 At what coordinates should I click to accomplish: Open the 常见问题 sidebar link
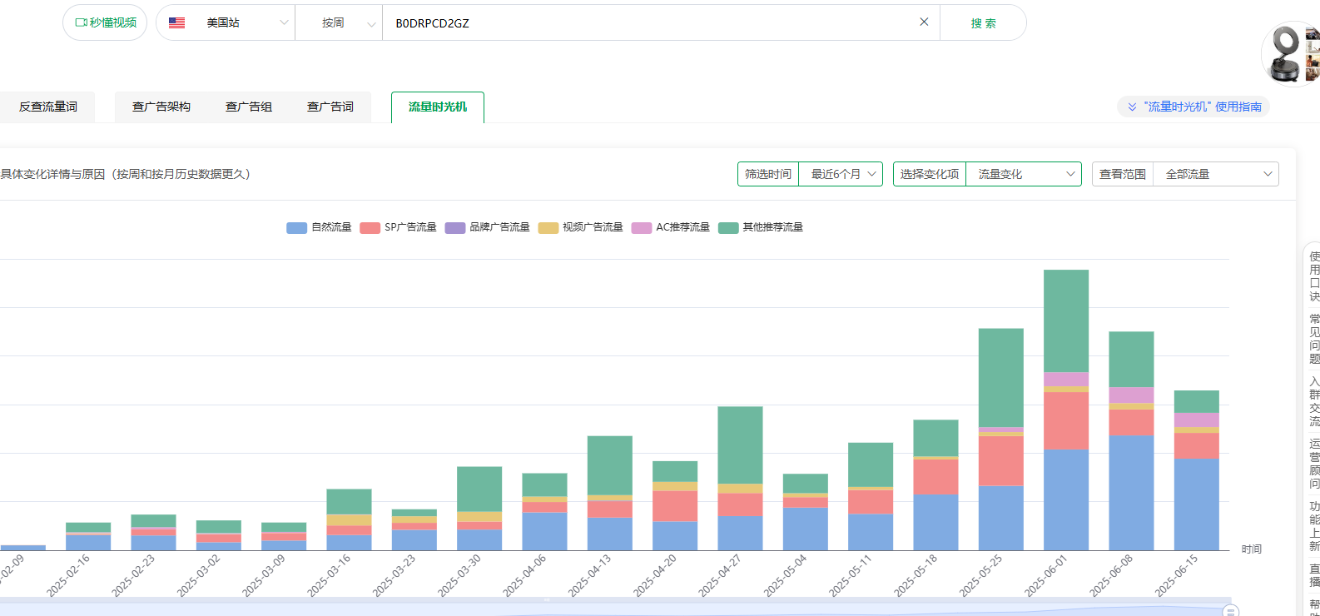point(1314,338)
